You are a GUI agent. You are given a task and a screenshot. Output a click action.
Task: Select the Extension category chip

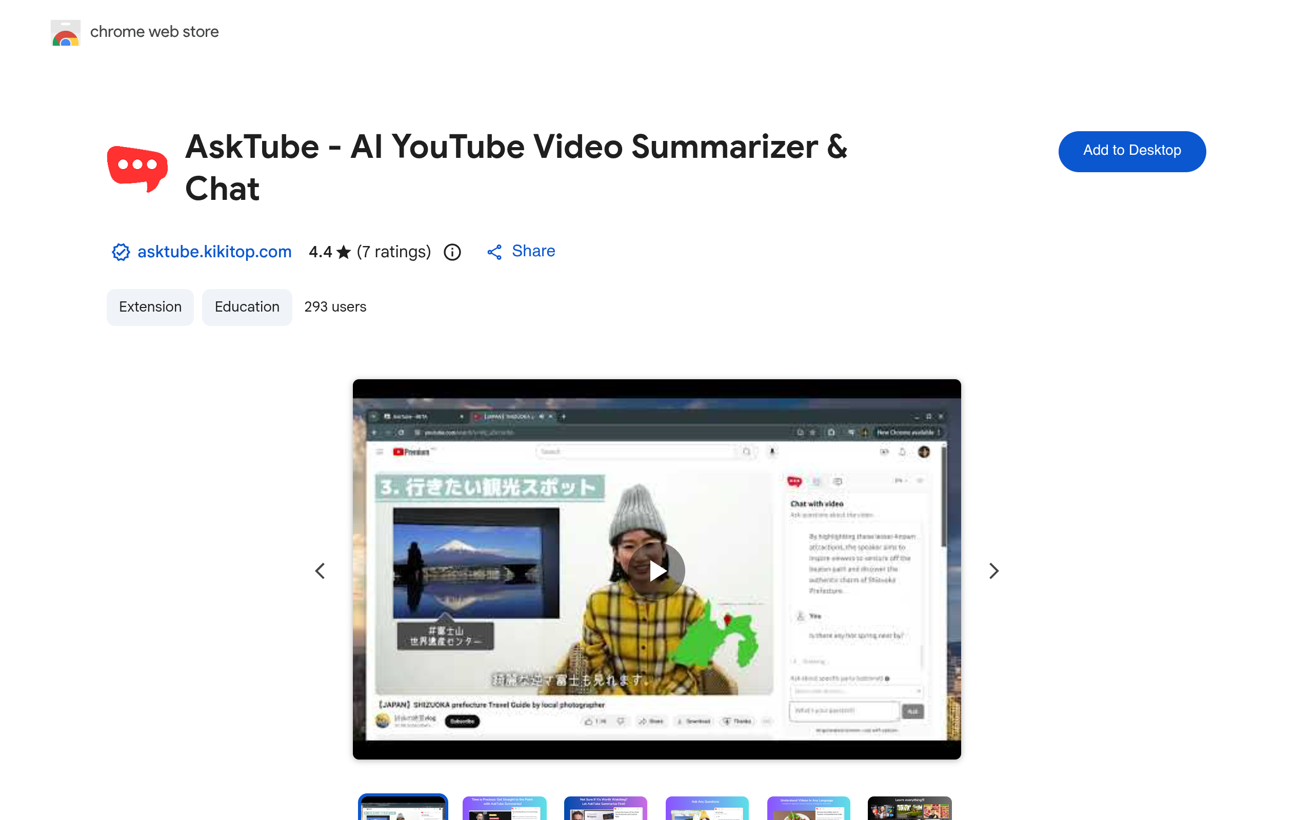(150, 307)
